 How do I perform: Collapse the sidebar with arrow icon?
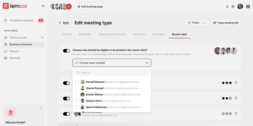[x=43, y=6]
